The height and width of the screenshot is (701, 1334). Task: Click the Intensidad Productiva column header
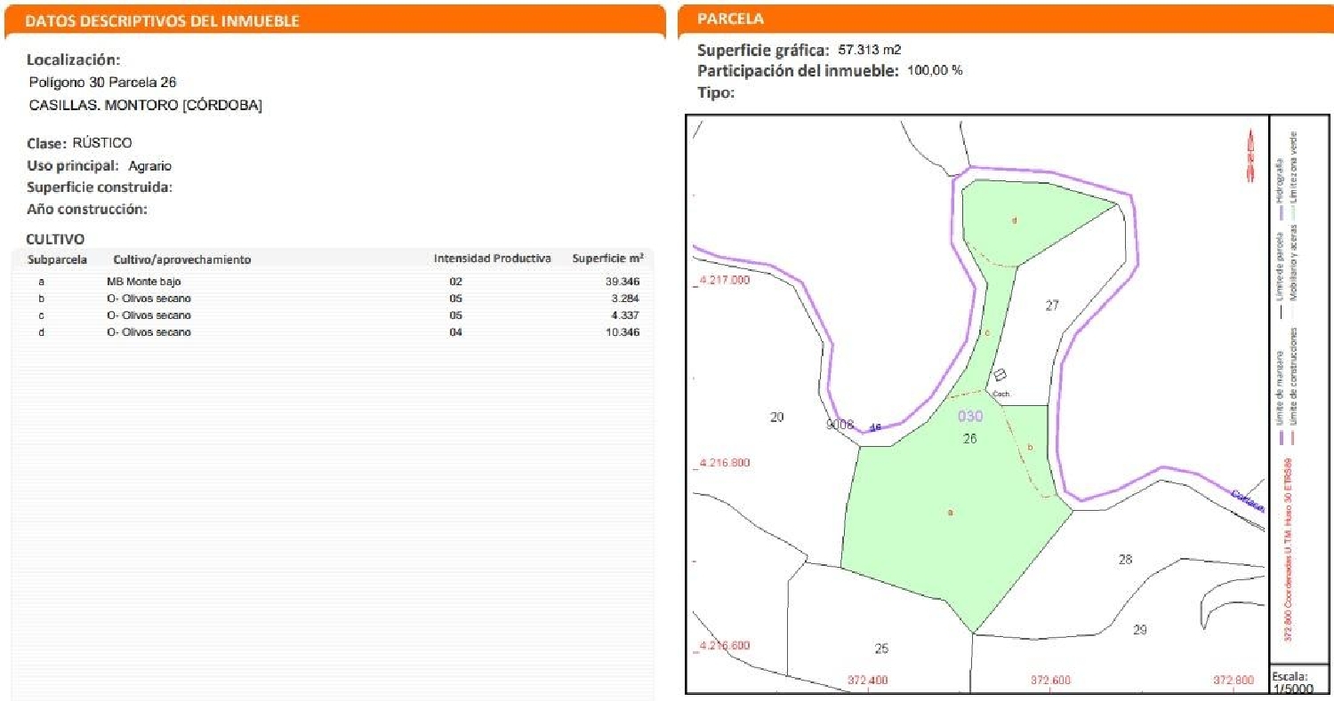coord(492,259)
